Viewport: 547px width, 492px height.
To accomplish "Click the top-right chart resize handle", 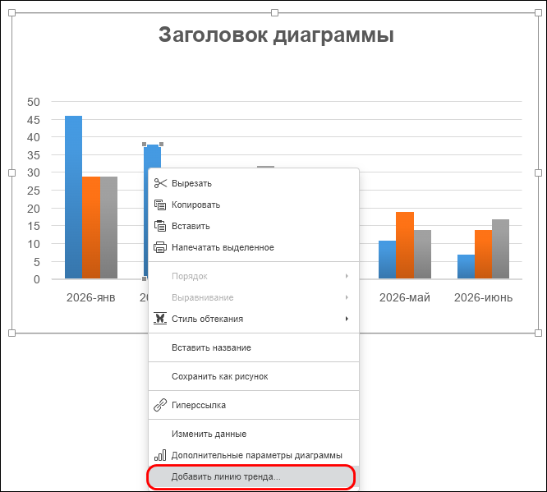I will click(538, 13).
